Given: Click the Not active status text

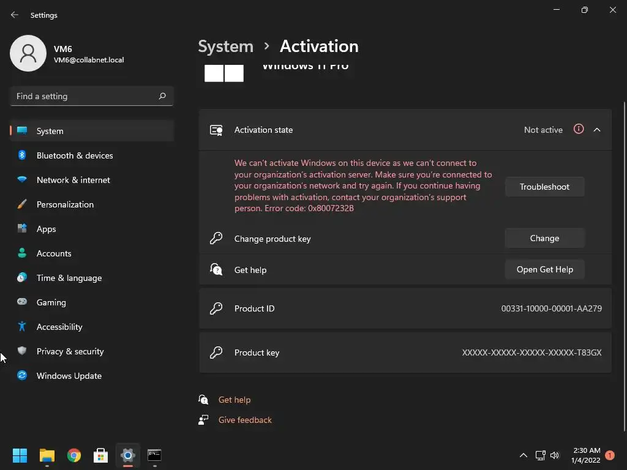Looking at the screenshot, I should pos(543,130).
